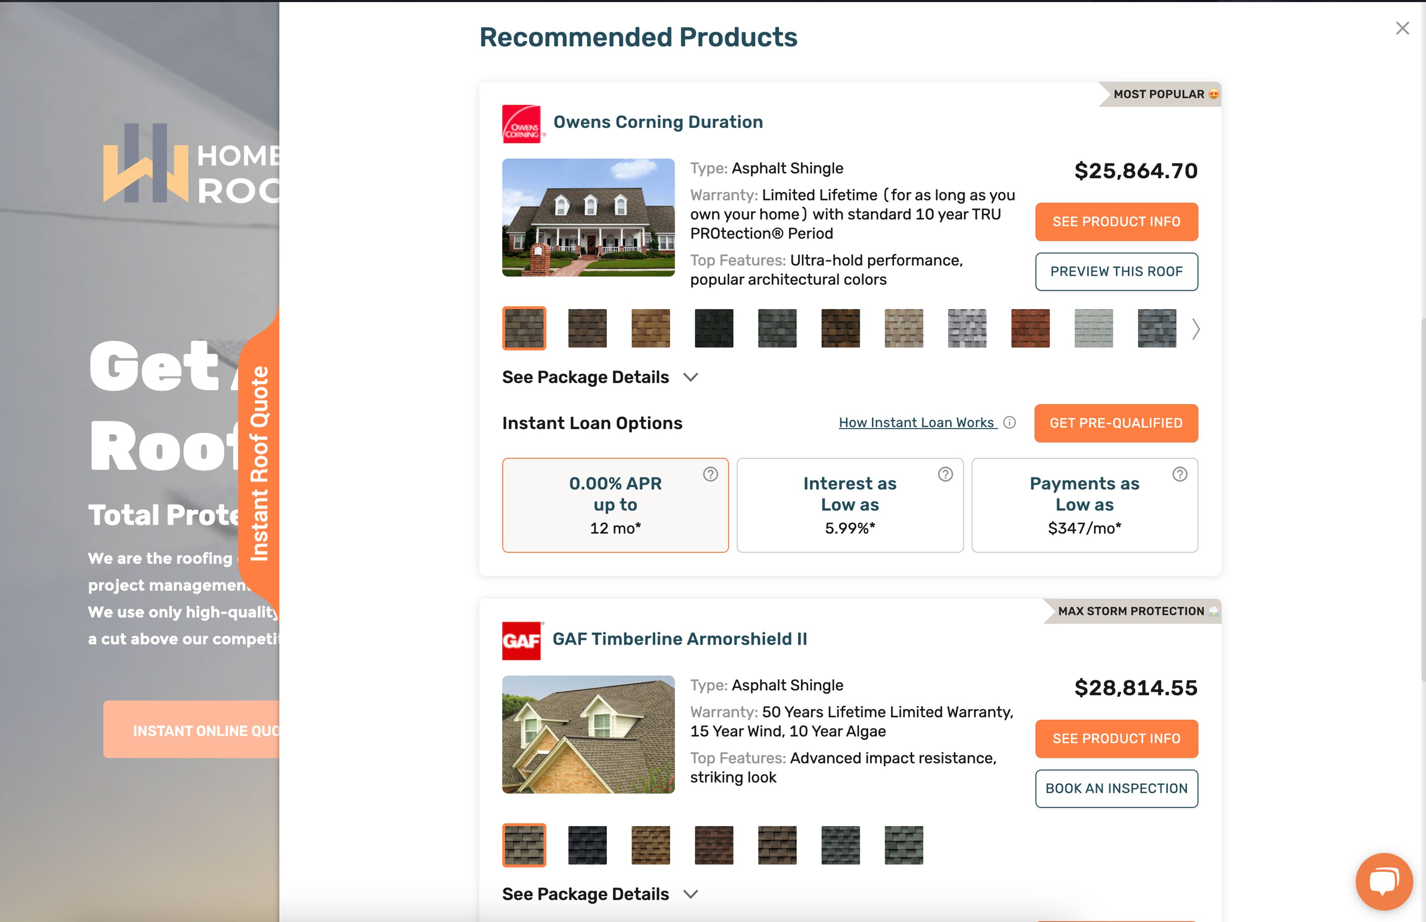Select the Payments as Low as $347/mo option
Screen dimensions: 1426x922
pyautogui.click(x=1084, y=505)
